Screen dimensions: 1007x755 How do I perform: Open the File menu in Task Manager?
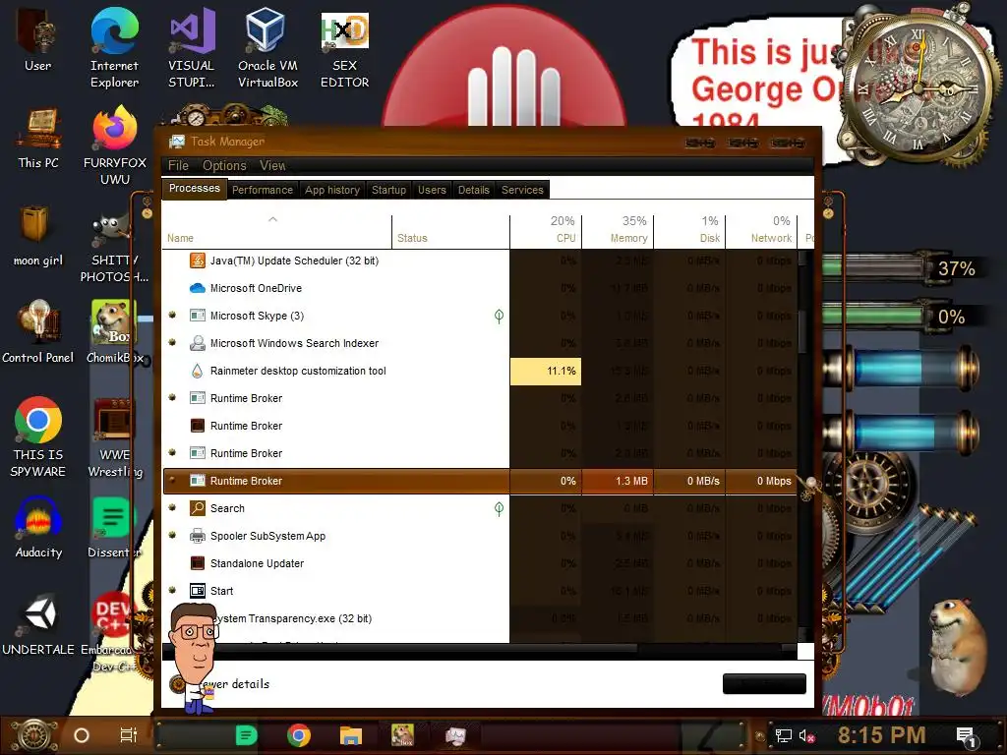[178, 165]
